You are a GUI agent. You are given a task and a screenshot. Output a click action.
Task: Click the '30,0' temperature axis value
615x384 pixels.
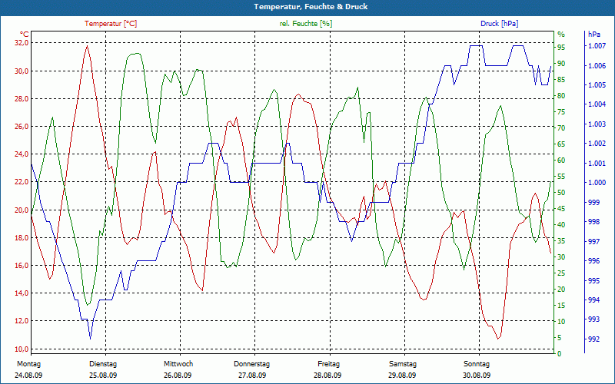click(22, 71)
